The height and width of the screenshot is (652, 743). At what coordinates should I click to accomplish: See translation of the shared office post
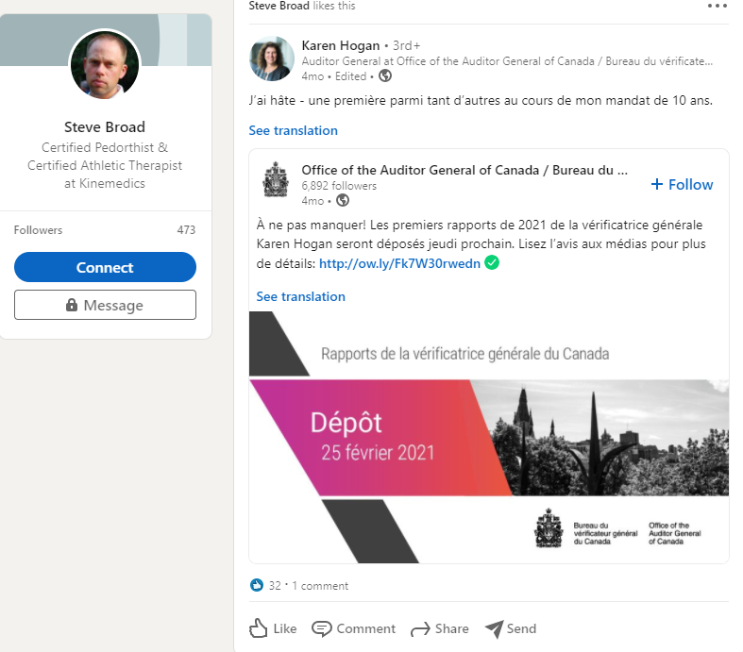(301, 297)
